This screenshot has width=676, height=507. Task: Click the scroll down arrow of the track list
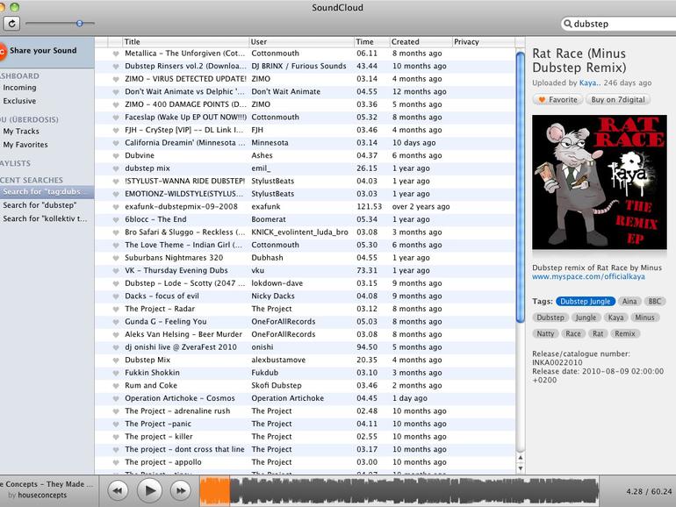[521, 468]
